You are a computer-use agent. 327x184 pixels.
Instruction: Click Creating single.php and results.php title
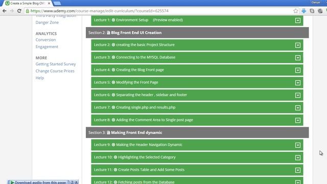[146, 107]
